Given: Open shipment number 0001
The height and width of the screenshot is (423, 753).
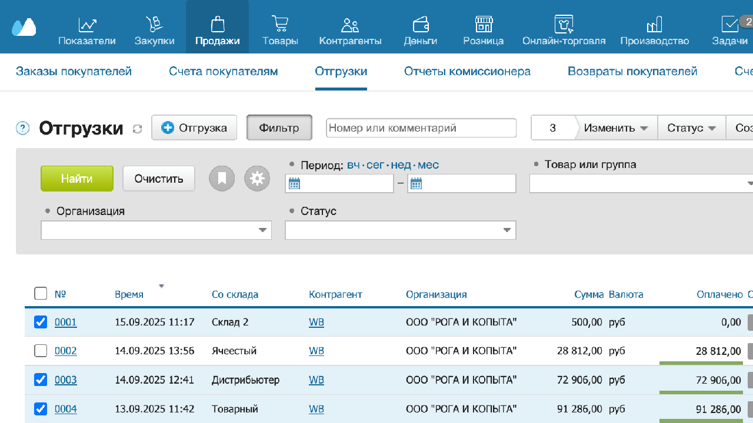Looking at the screenshot, I should coord(66,322).
